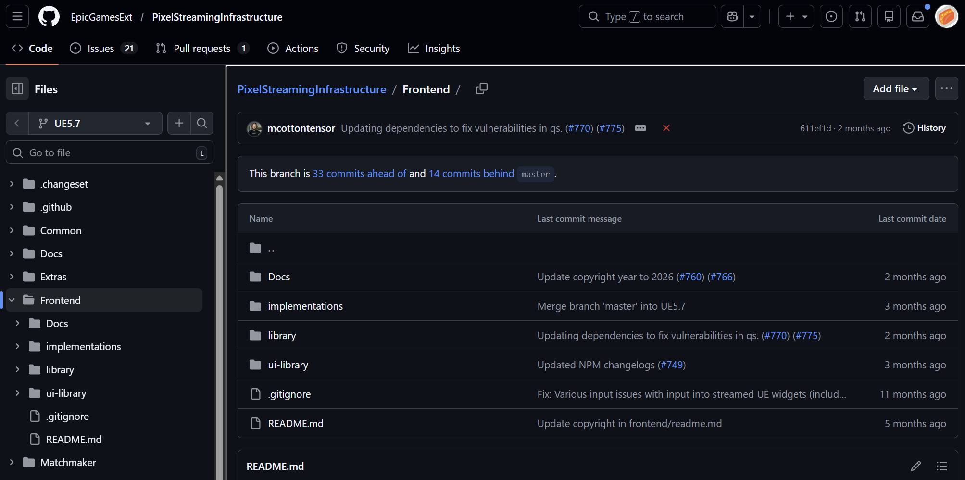View the failed checks red X status
The image size is (965, 480).
click(x=666, y=128)
